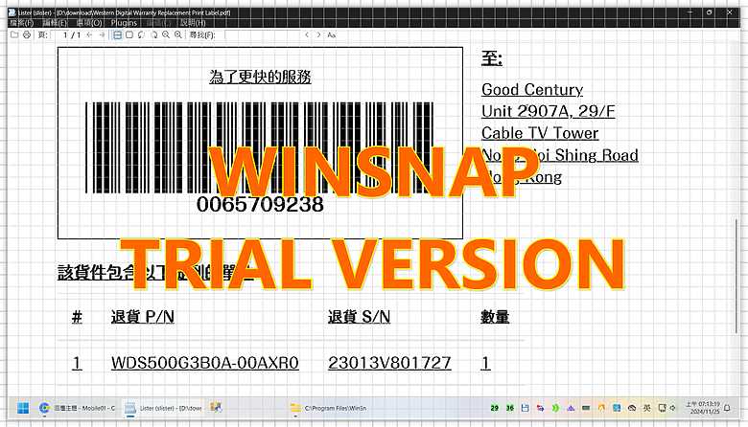Viewport: 748px width, 427px height.
Task: Find next match arrow
Action: pos(318,34)
